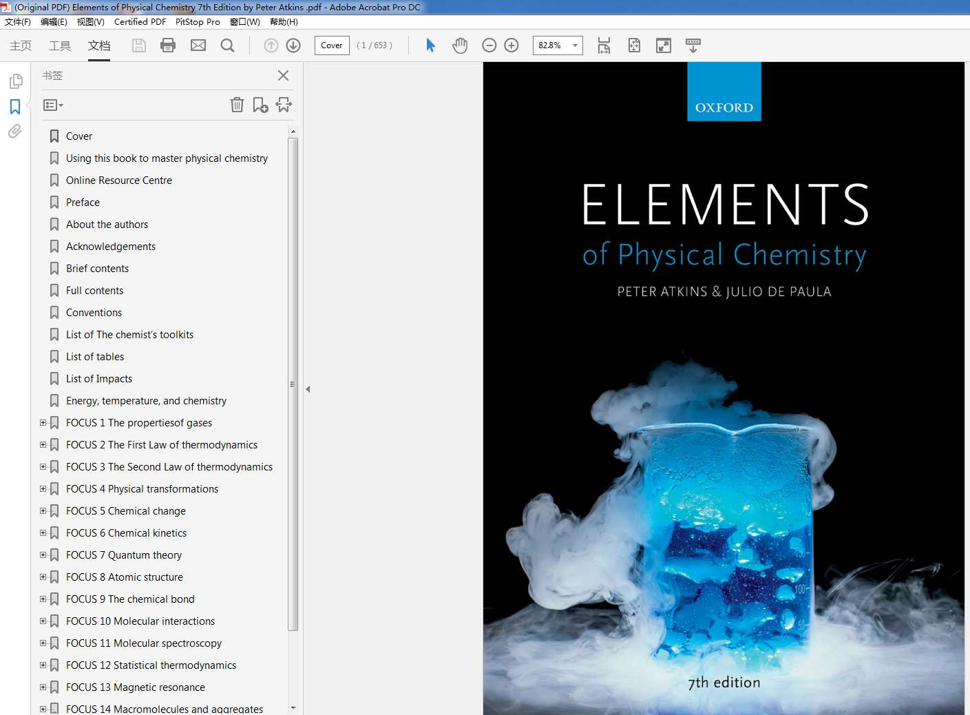The image size is (970, 715).
Task: Switch to fit-one-full-page view
Action: point(633,45)
